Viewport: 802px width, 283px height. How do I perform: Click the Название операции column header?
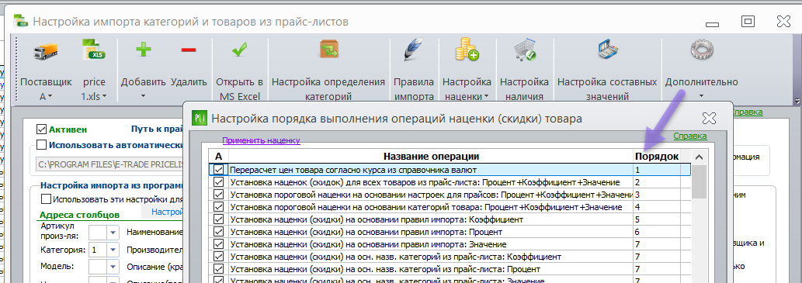click(x=431, y=157)
